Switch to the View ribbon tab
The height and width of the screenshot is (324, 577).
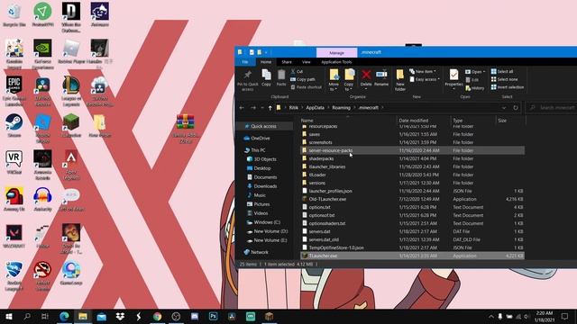(307, 62)
